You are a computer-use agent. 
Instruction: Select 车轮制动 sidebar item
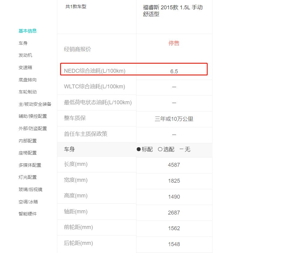tap(28, 92)
